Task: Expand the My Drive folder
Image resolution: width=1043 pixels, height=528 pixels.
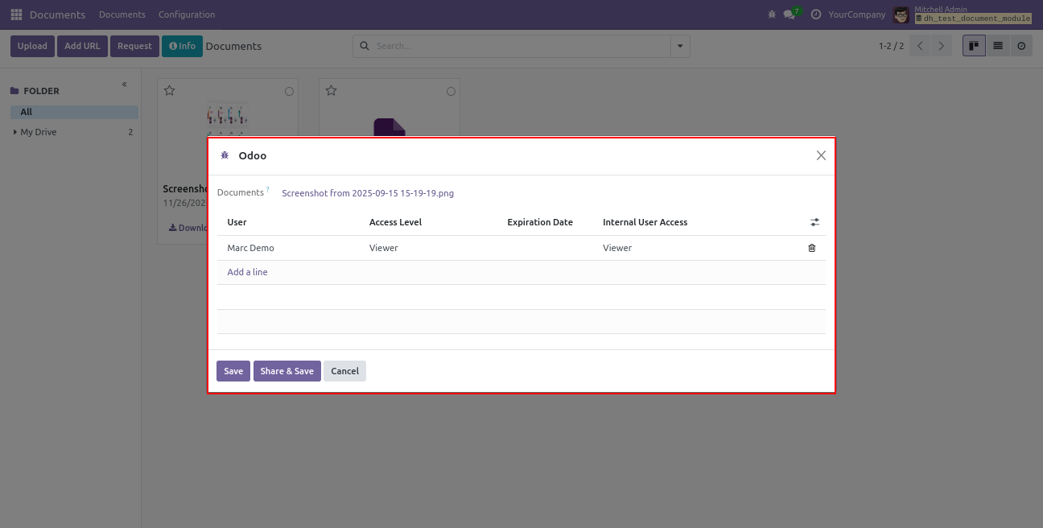Action: [15, 132]
